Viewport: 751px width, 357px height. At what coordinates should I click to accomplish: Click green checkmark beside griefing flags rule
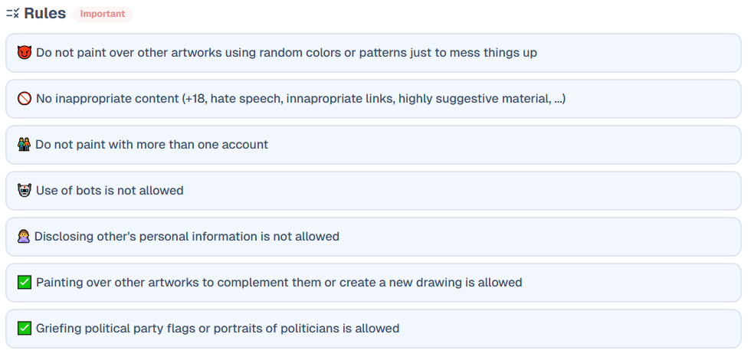(25, 329)
